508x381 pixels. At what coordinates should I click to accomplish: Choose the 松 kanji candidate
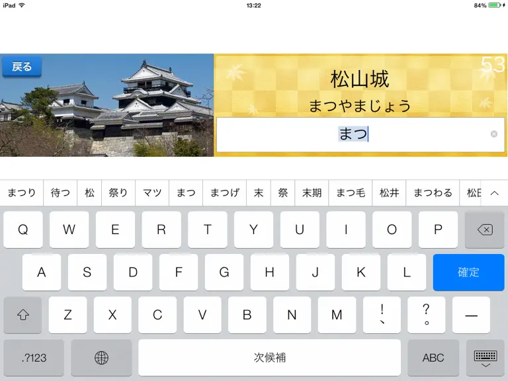[89, 193]
